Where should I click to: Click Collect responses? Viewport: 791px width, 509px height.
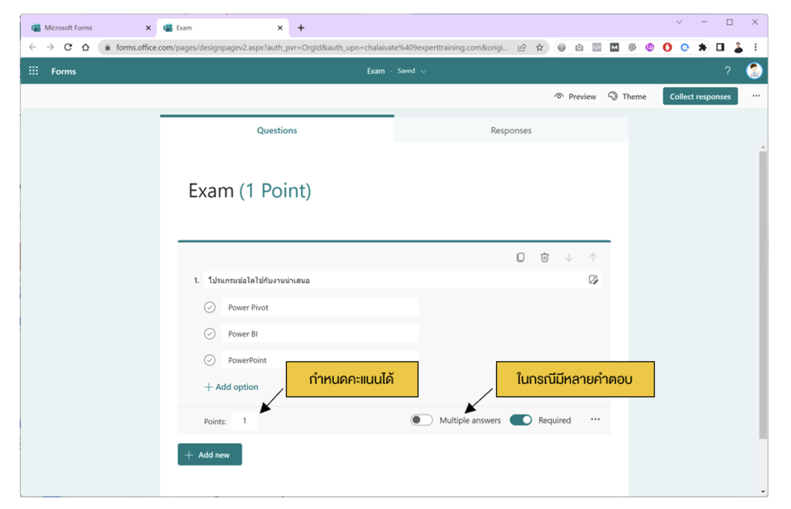click(700, 96)
